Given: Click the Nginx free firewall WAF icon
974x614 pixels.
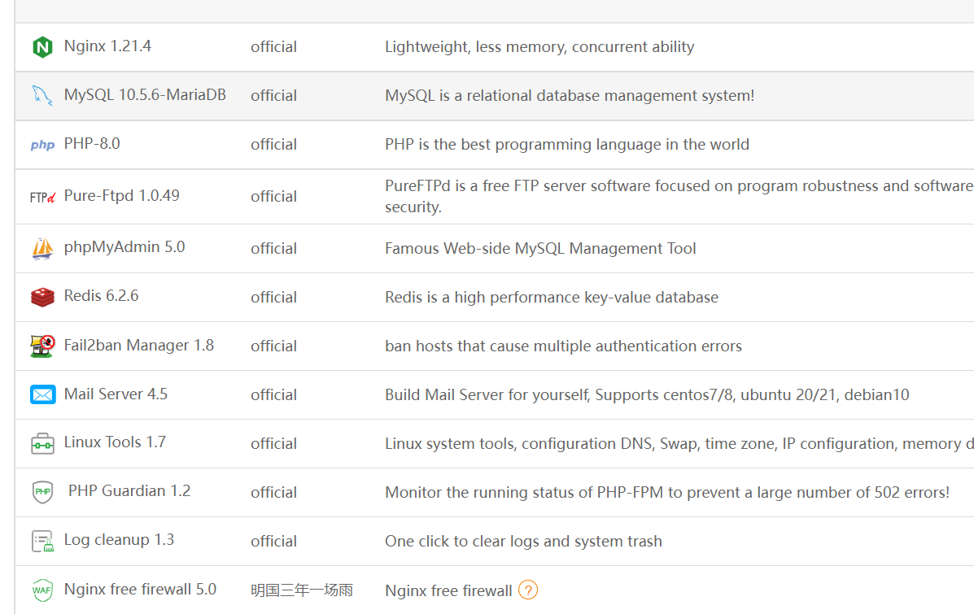Looking at the screenshot, I should [42, 590].
